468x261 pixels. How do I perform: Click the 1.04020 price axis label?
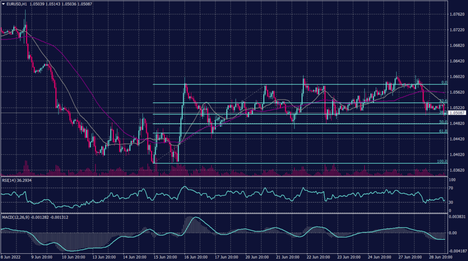click(x=457, y=155)
